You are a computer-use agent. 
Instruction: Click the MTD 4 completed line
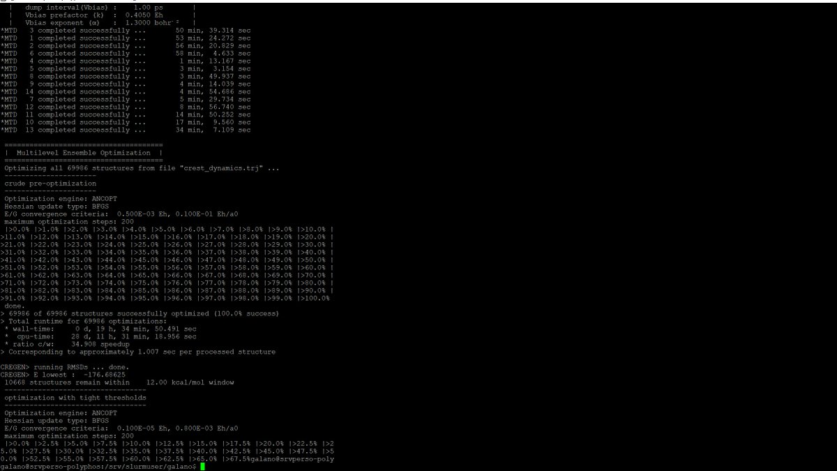click(126, 61)
